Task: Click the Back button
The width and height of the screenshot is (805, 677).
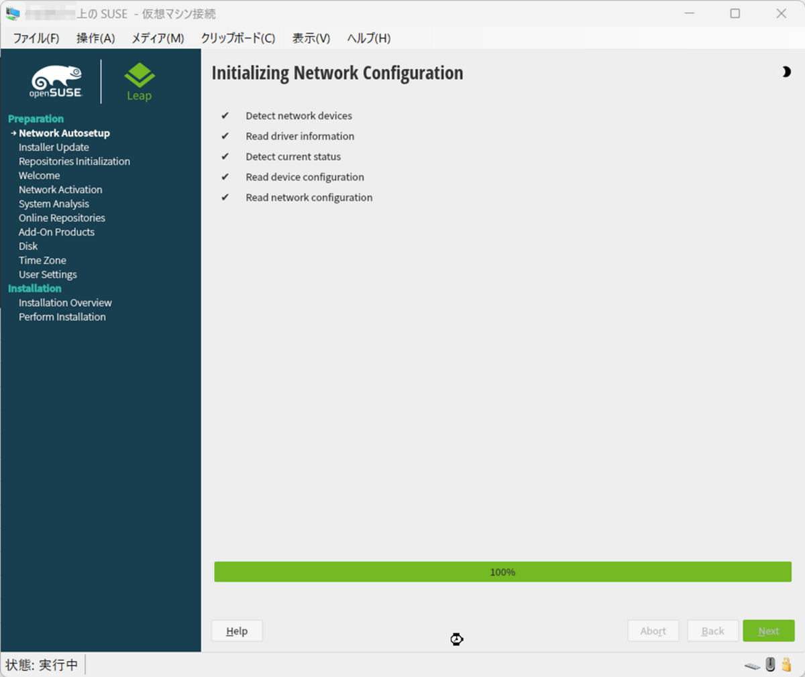Action: (712, 631)
